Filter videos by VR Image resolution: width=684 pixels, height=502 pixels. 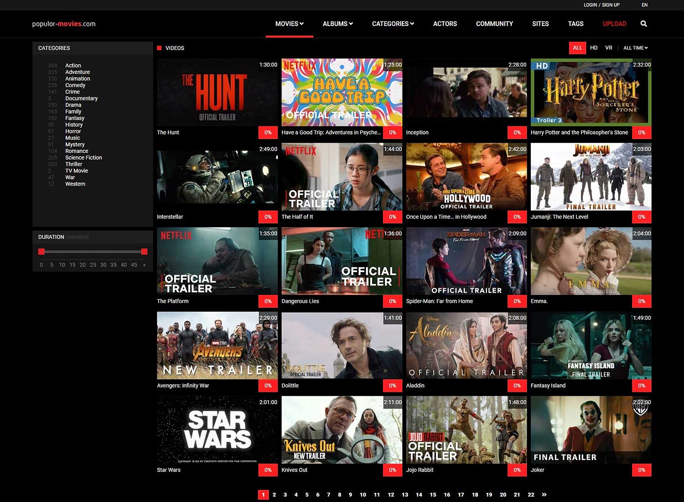[608, 48]
